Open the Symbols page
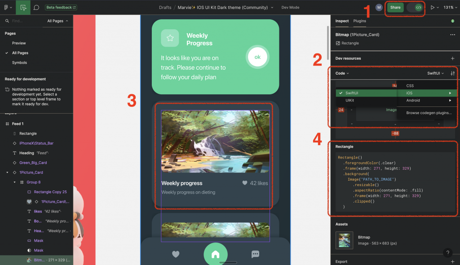This screenshot has height=265, width=460. (19, 62)
